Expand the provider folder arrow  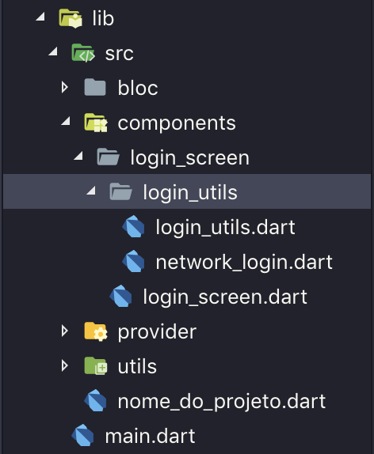(x=65, y=331)
